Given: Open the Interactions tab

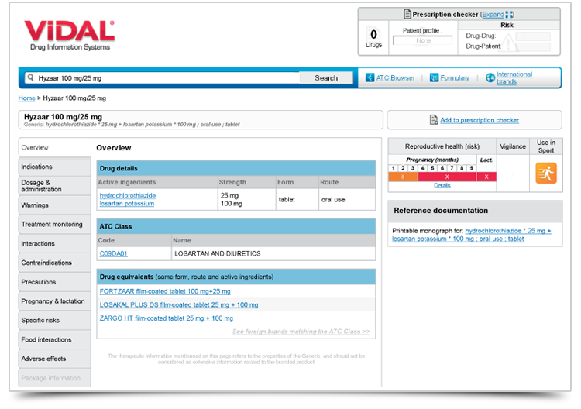Looking at the screenshot, I should pyautogui.click(x=54, y=244).
